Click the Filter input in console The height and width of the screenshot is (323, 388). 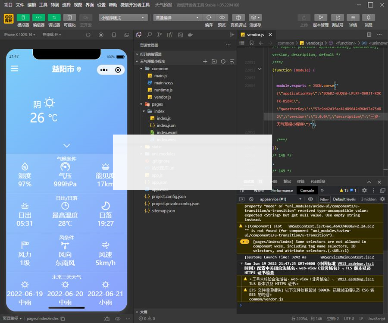pyautogui.click(x=324, y=199)
